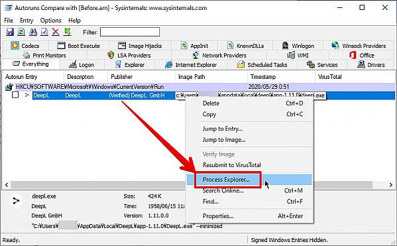Choose Properties... in context menu
Screen dimensions: 397x246
[249, 216]
